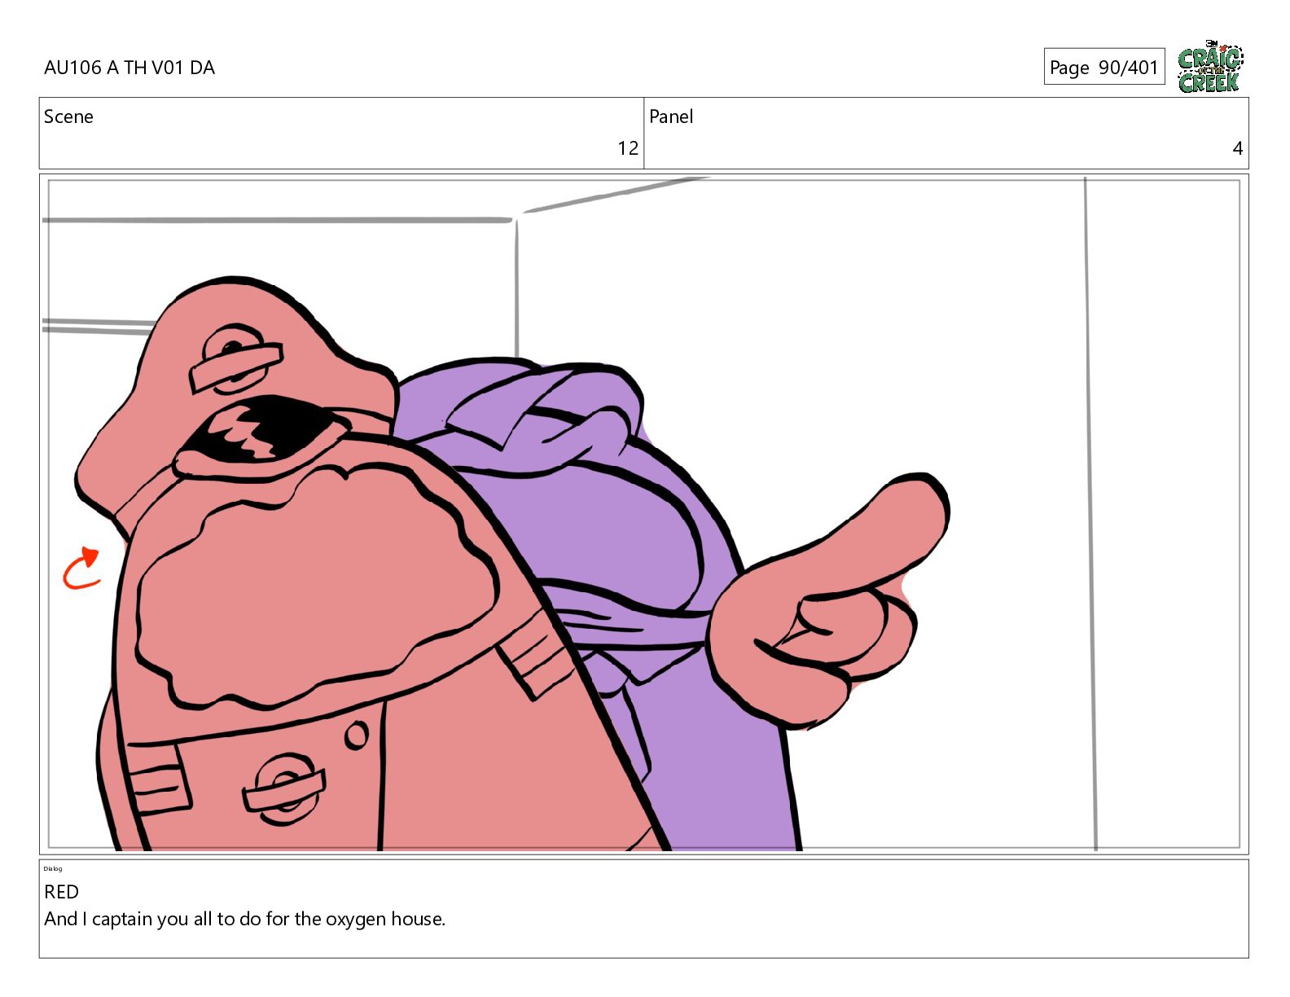The width and height of the screenshot is (1290, 997).
Task: Select the Panel label
Action: (x=671, y=116)
